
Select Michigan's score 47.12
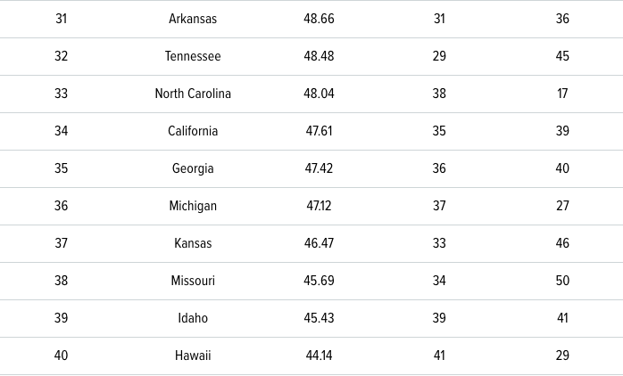319,206
